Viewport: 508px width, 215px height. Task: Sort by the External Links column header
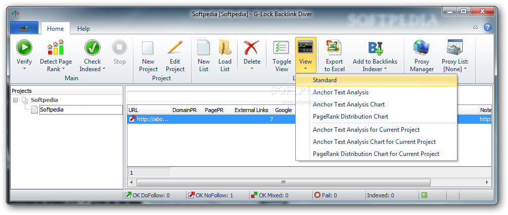click(253, 110)
